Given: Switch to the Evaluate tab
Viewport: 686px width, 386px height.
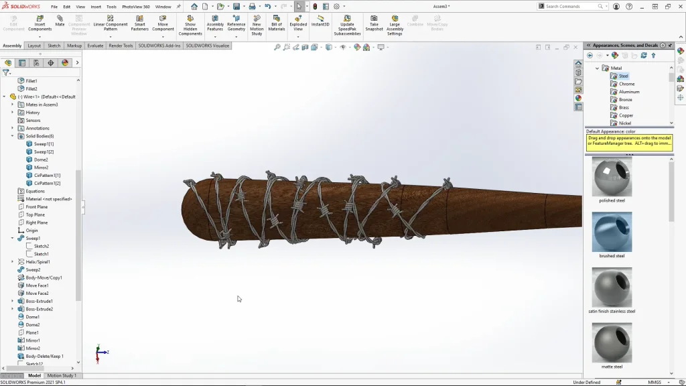Looking at the screenshot, I should (x=95, y=46).
